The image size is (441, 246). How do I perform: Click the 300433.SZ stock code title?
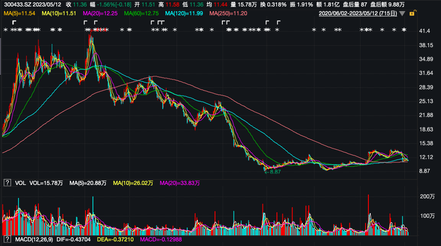18,4
